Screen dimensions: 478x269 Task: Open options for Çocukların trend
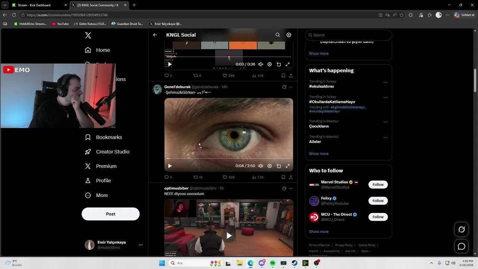pyautogui.click(x=385, y=122)
